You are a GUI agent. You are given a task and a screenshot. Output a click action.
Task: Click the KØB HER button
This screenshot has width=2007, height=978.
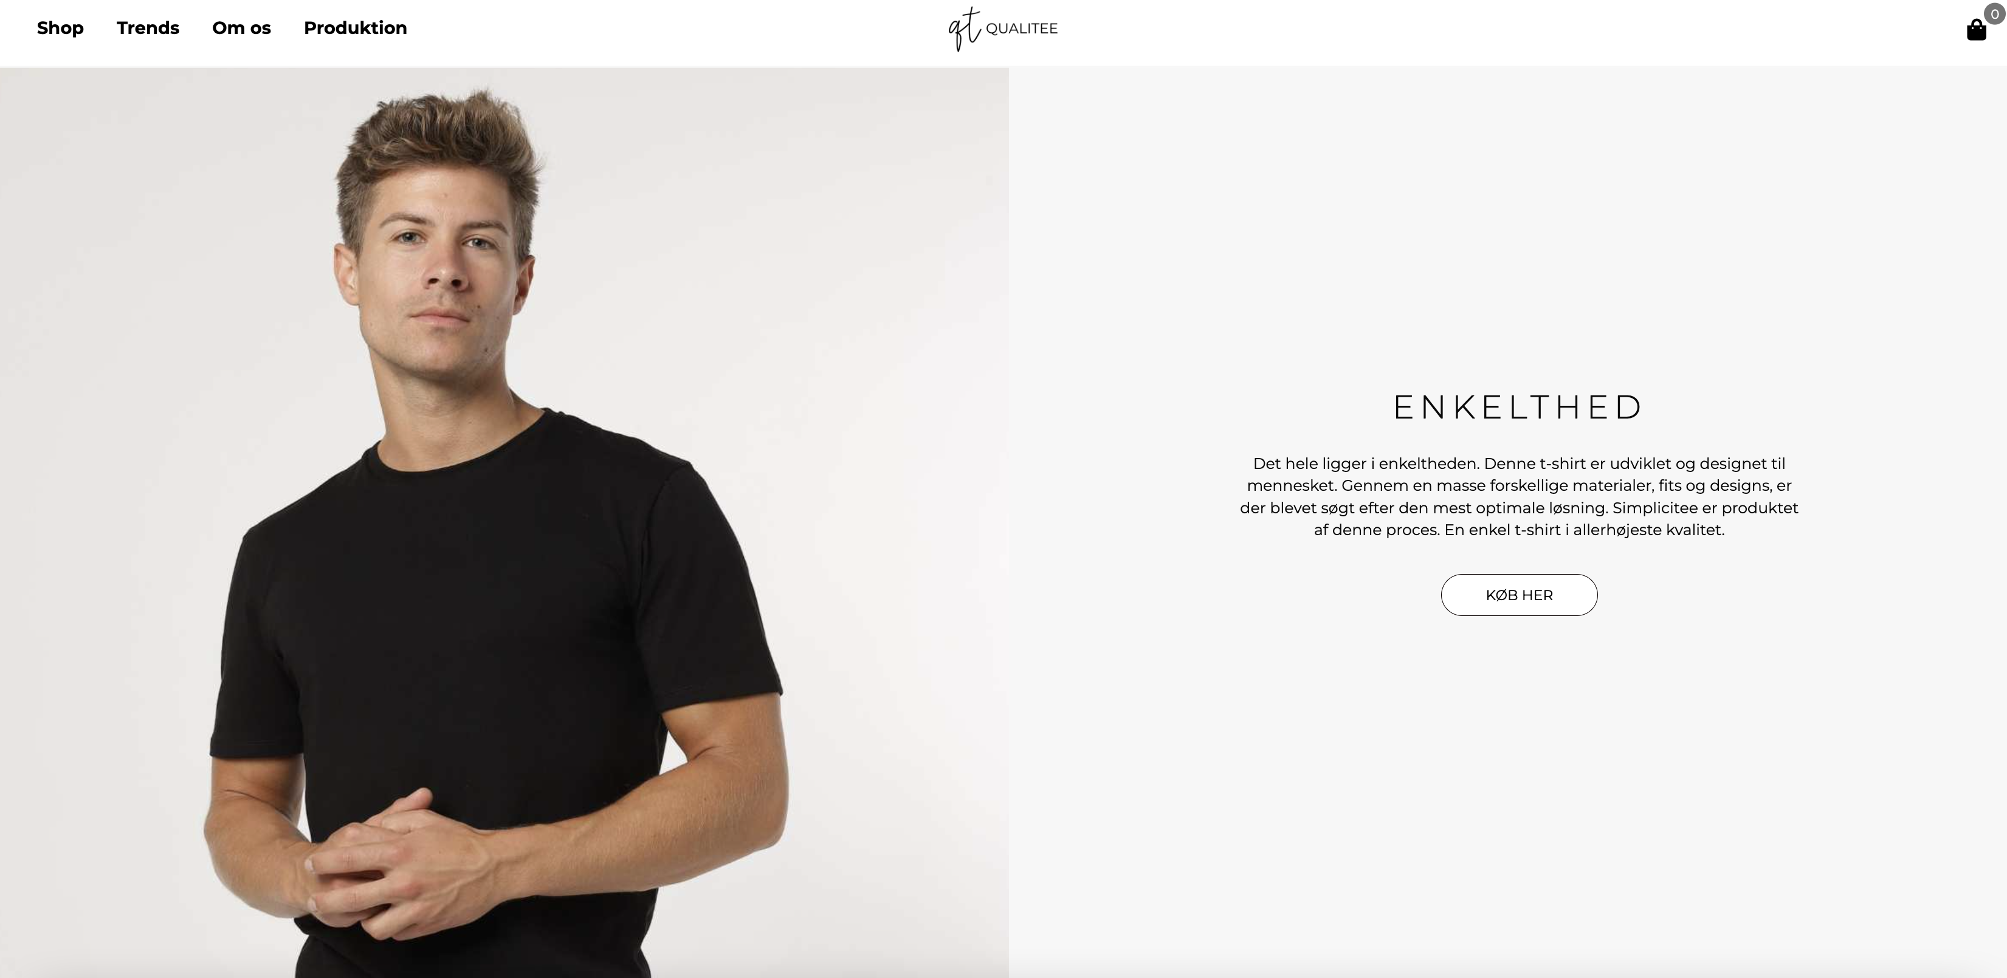click(1518, 595)
